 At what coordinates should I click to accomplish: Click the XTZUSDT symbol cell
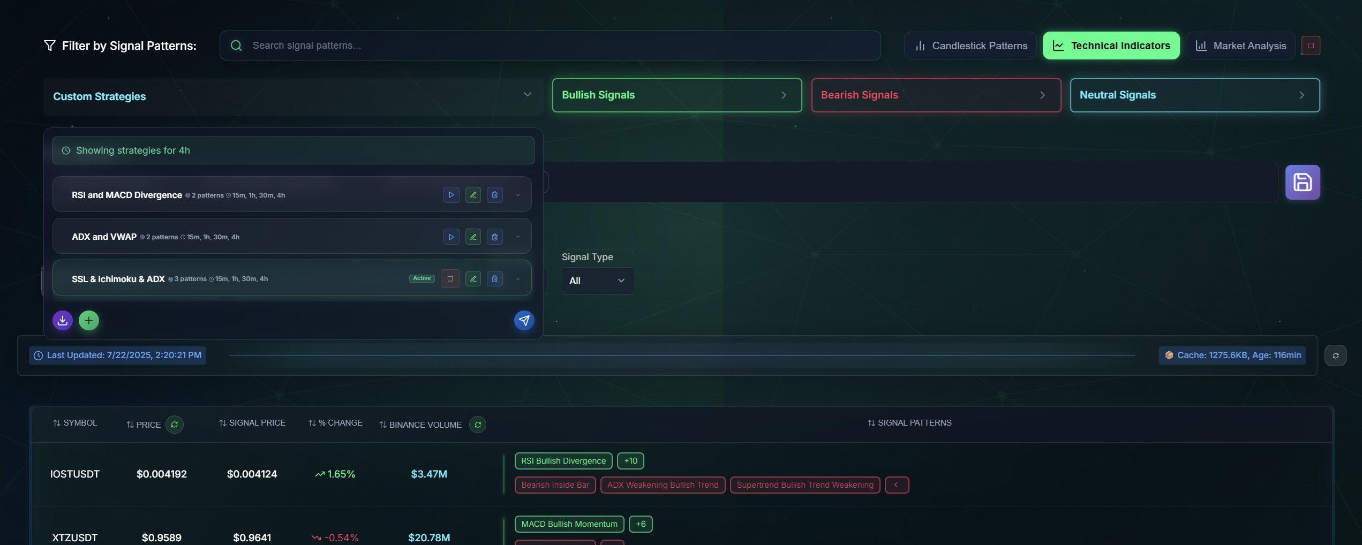pos(75,538)
